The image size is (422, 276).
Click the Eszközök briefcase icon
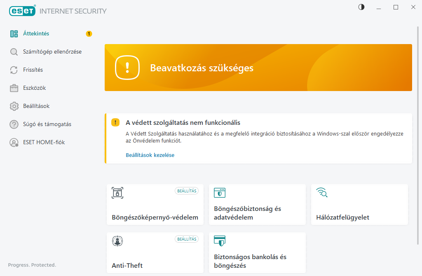pos(14,88)
